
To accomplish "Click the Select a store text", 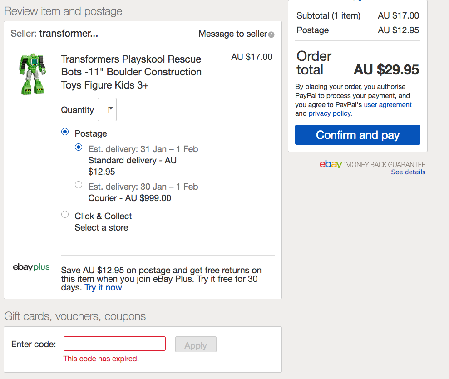I will pos(101,228).
